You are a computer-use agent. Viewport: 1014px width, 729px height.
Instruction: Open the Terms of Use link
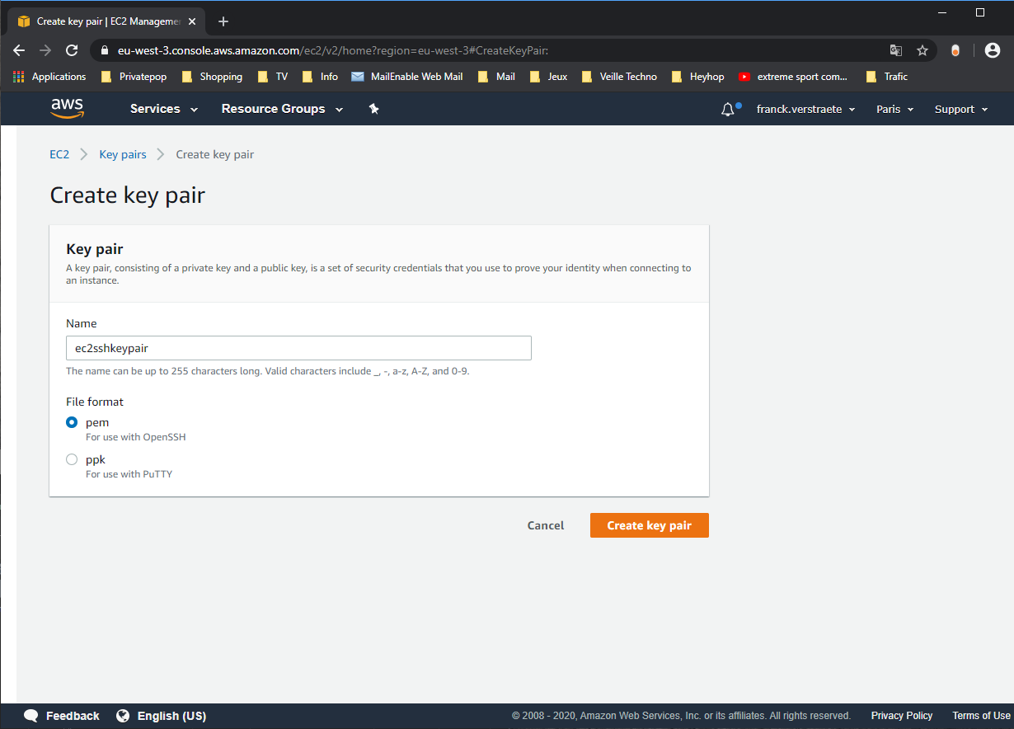tap(981, 716)
